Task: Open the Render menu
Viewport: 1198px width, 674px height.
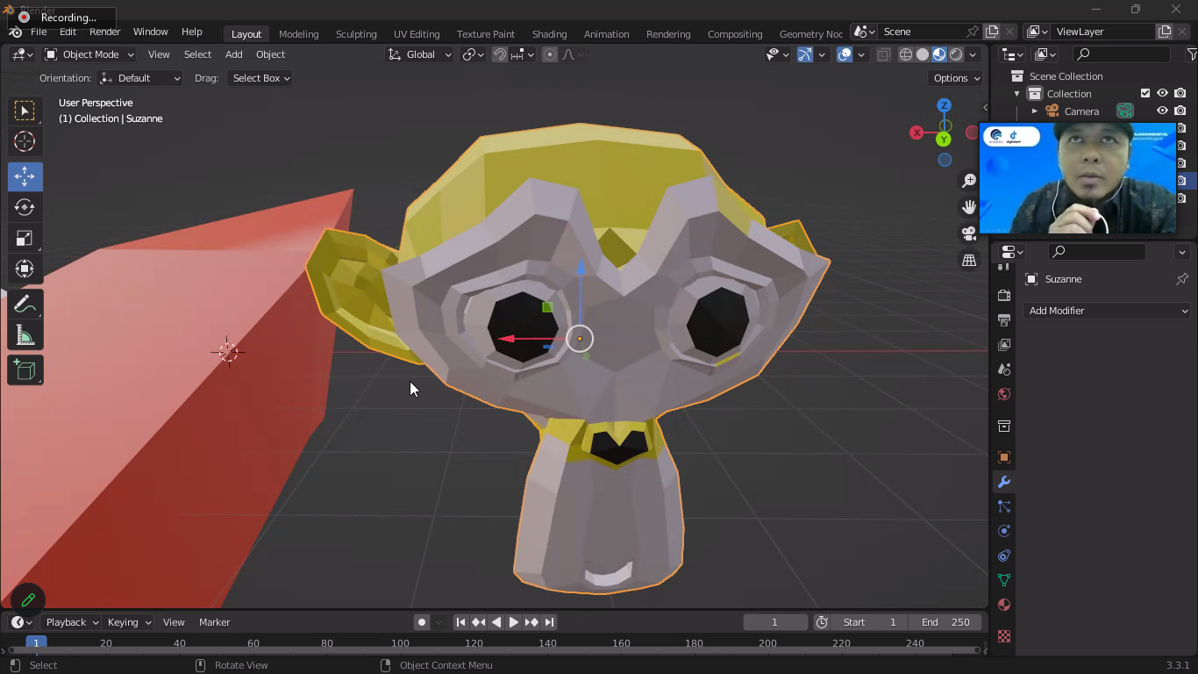Action: (x=104, y=32)
